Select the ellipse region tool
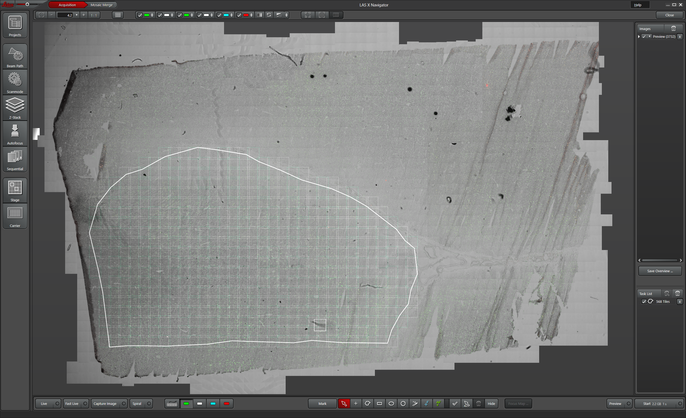 [x=391, y=404]
